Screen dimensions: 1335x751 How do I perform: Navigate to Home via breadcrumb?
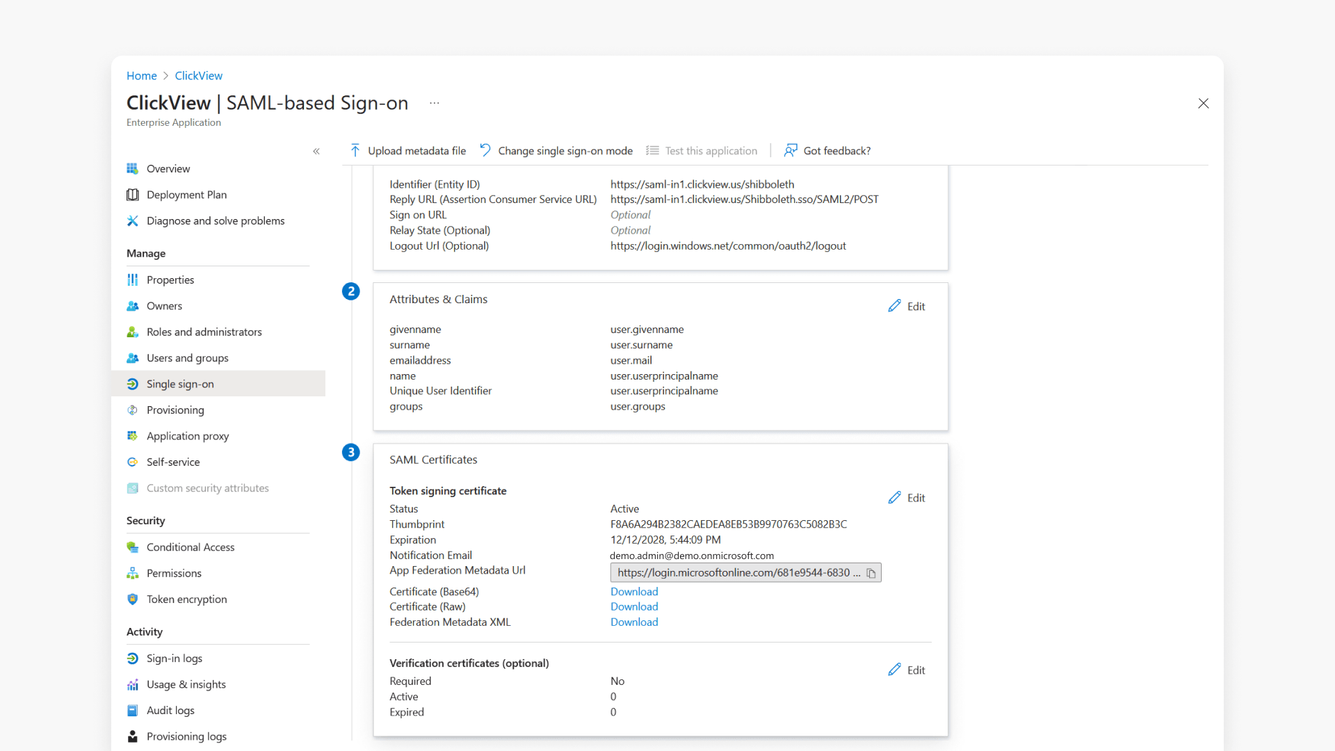point(141,76)
